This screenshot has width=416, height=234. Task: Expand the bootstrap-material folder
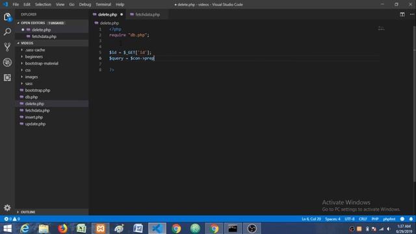tap(21, 64)
